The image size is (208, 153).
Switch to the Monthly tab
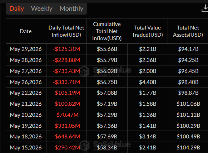click(x=71, y=9)
